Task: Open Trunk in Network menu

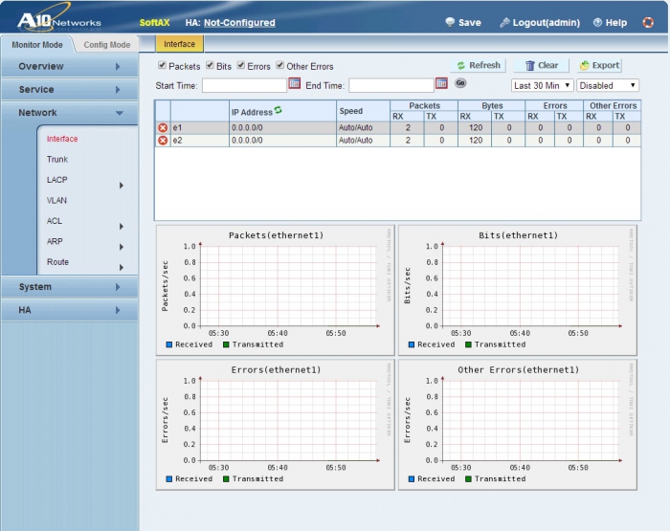Action: (x=57, y=160)
